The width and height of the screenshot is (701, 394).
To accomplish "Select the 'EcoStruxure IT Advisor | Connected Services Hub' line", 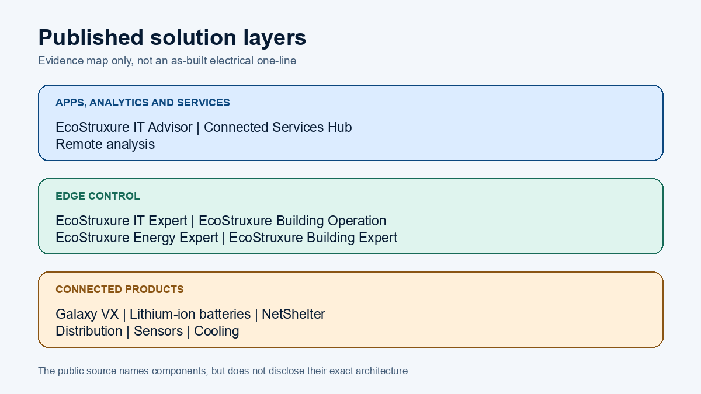I will coord(204,127).
